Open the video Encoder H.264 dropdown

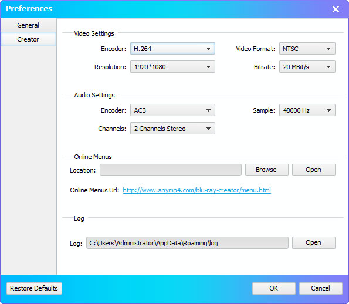pos(172,49)
